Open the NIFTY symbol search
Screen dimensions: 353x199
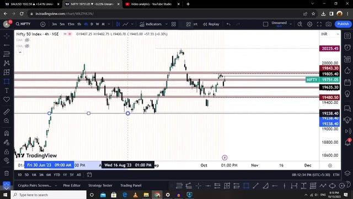coord(23,24)
